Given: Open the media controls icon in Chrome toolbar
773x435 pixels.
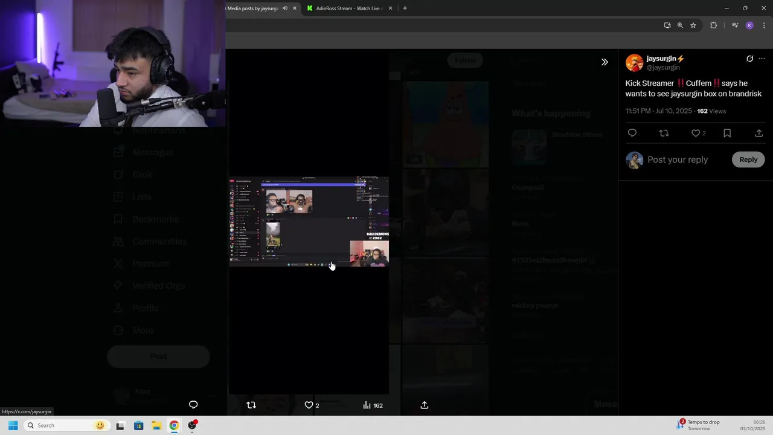Looking at the screenshot, I should [735, 25].
